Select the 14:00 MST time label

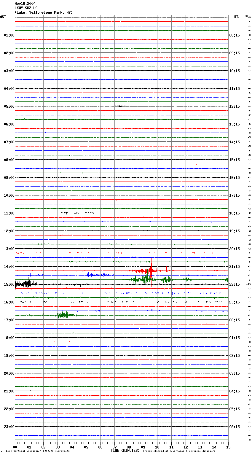pyautogui.click(x=9, y=267)
